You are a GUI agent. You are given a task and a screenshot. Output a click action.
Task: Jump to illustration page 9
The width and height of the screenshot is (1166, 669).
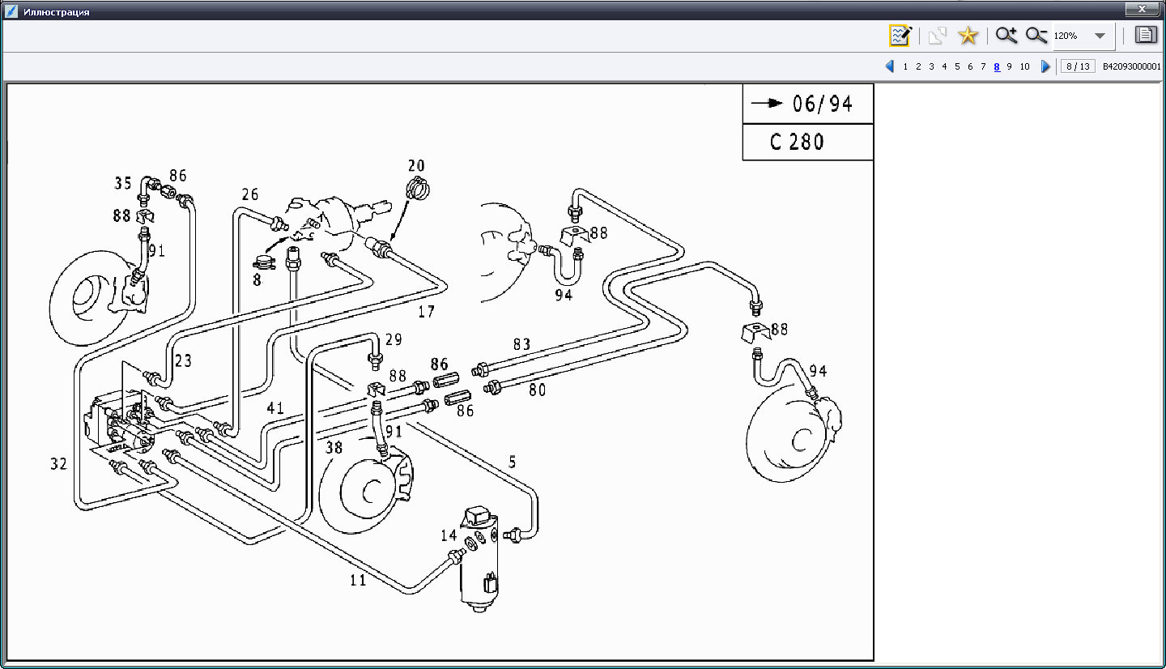(x=1009, y=67)
